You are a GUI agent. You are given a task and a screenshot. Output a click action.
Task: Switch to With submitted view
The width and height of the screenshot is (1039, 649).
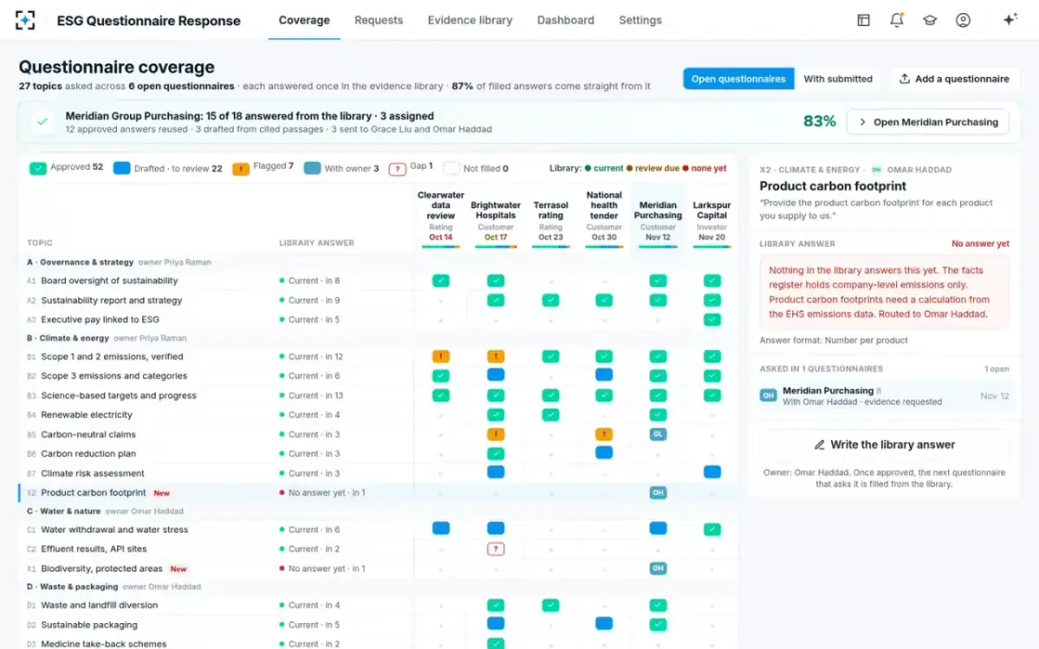click(x=837, y=79)
